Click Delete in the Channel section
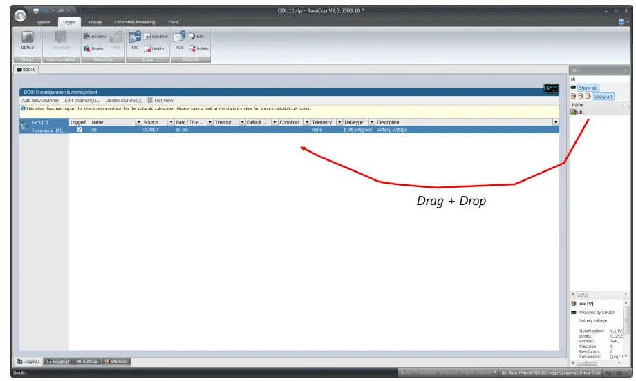This screenshot has width=636, height=381. pos(199,48)
